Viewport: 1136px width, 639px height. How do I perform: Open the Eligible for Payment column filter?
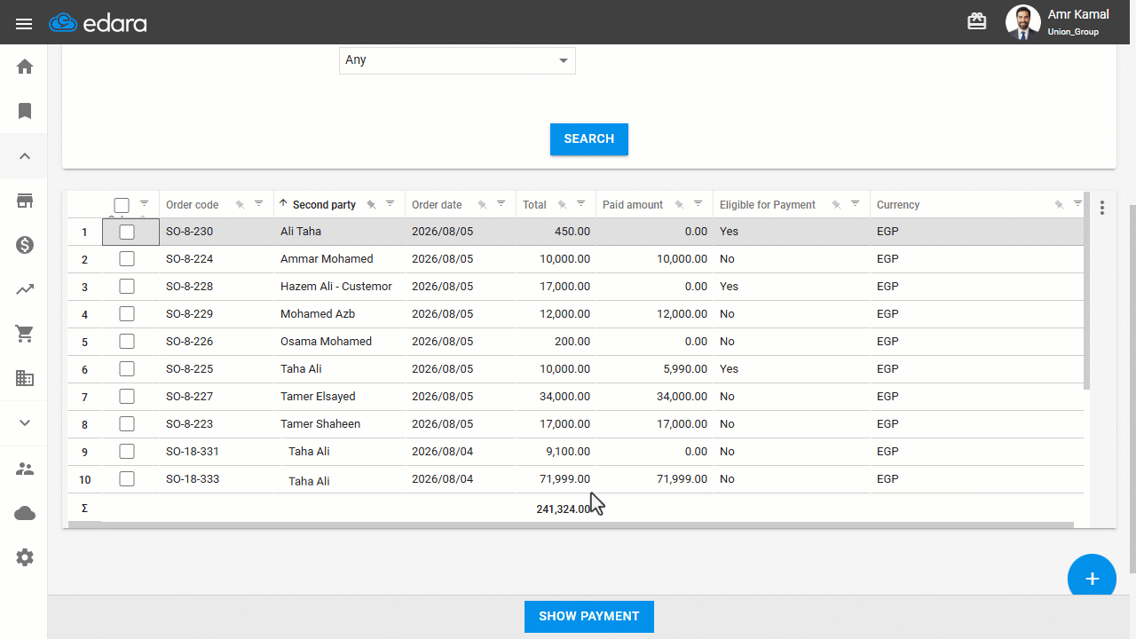pos(856,203)
